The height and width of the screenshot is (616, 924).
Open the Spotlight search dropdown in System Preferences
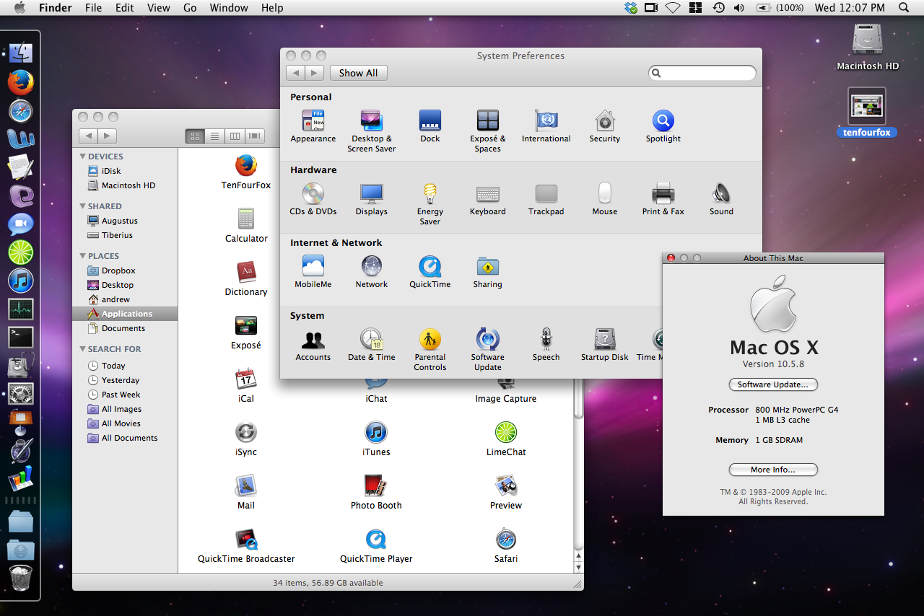tap(656, 73)
